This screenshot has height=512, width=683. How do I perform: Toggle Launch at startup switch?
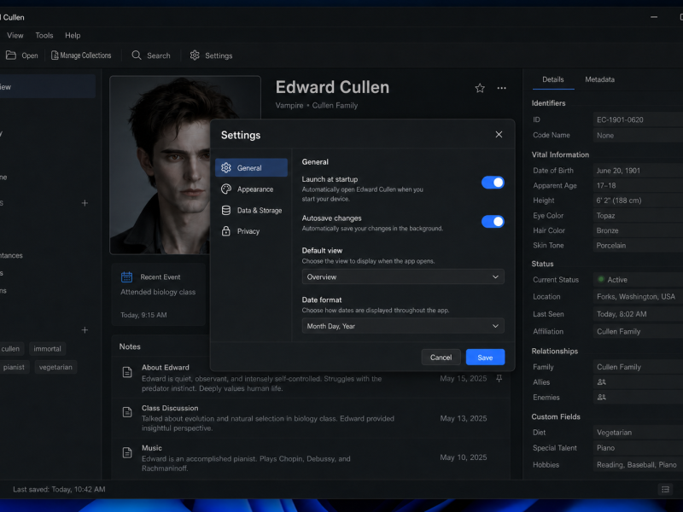click(493, 183)
